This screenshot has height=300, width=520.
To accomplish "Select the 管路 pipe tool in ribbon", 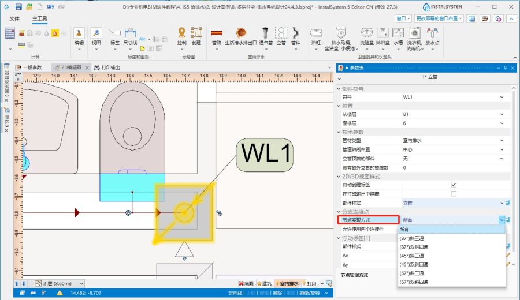I will coord(217,35).
